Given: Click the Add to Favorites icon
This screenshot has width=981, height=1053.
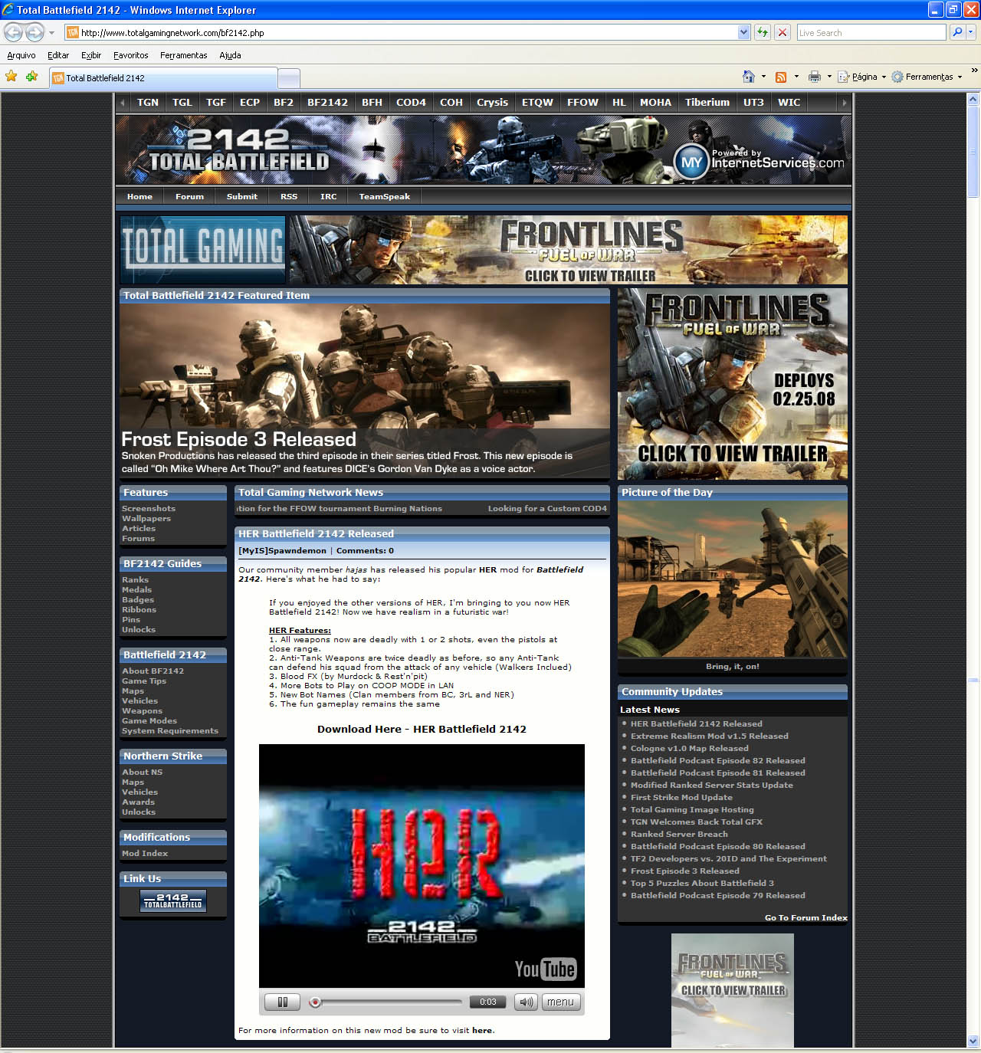Looking at the screenshot, I should [x=31, y=77].
